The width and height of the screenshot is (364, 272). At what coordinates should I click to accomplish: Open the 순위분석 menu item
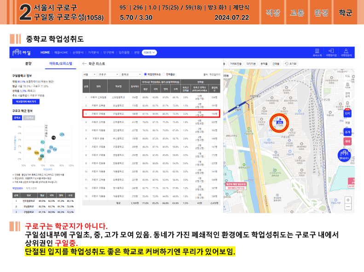78,52
